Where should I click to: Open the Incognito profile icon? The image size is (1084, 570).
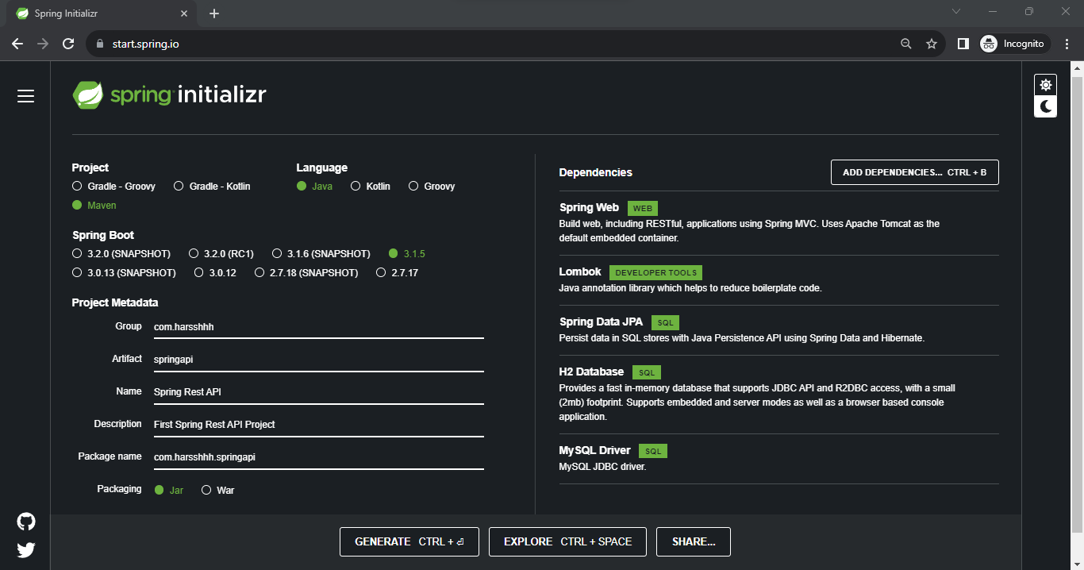pos(989,44)
